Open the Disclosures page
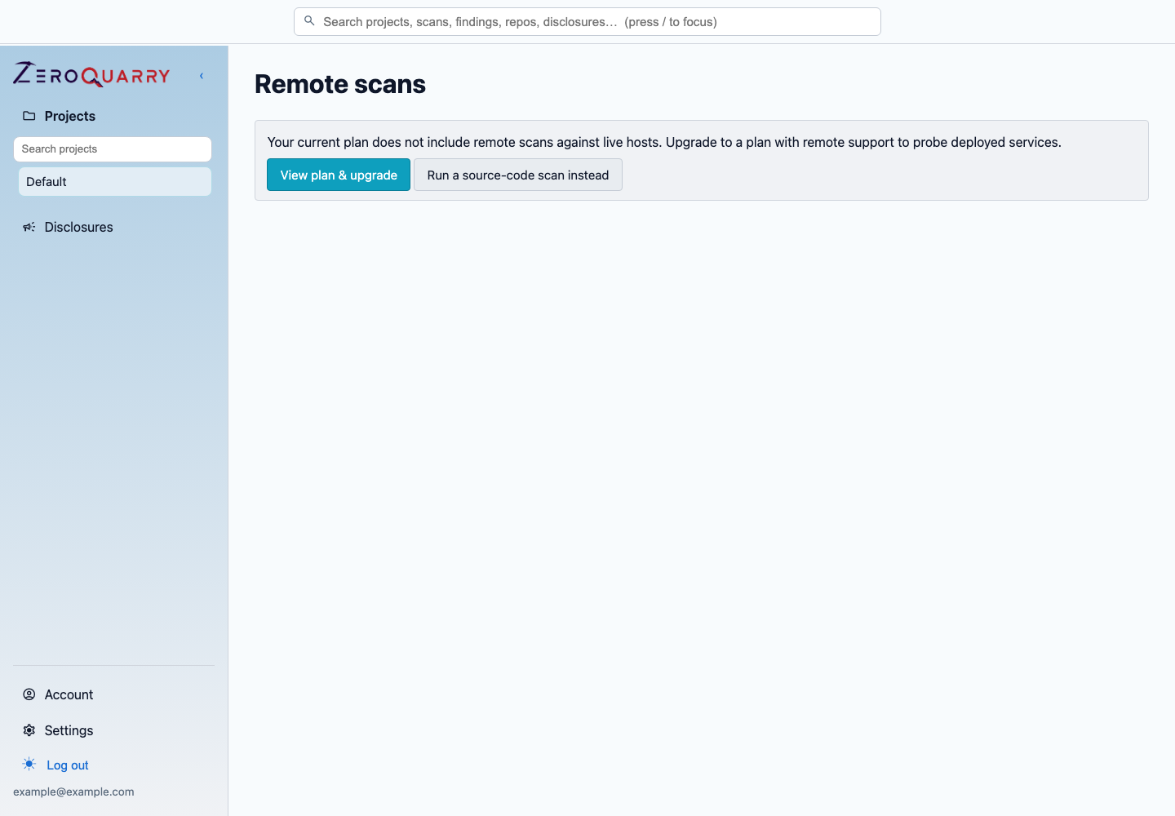Screen dimensions: 1175x816 click(x=78, y=227)
